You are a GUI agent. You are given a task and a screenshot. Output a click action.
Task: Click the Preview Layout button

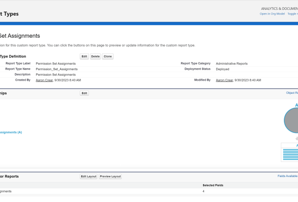coord(110,177)
